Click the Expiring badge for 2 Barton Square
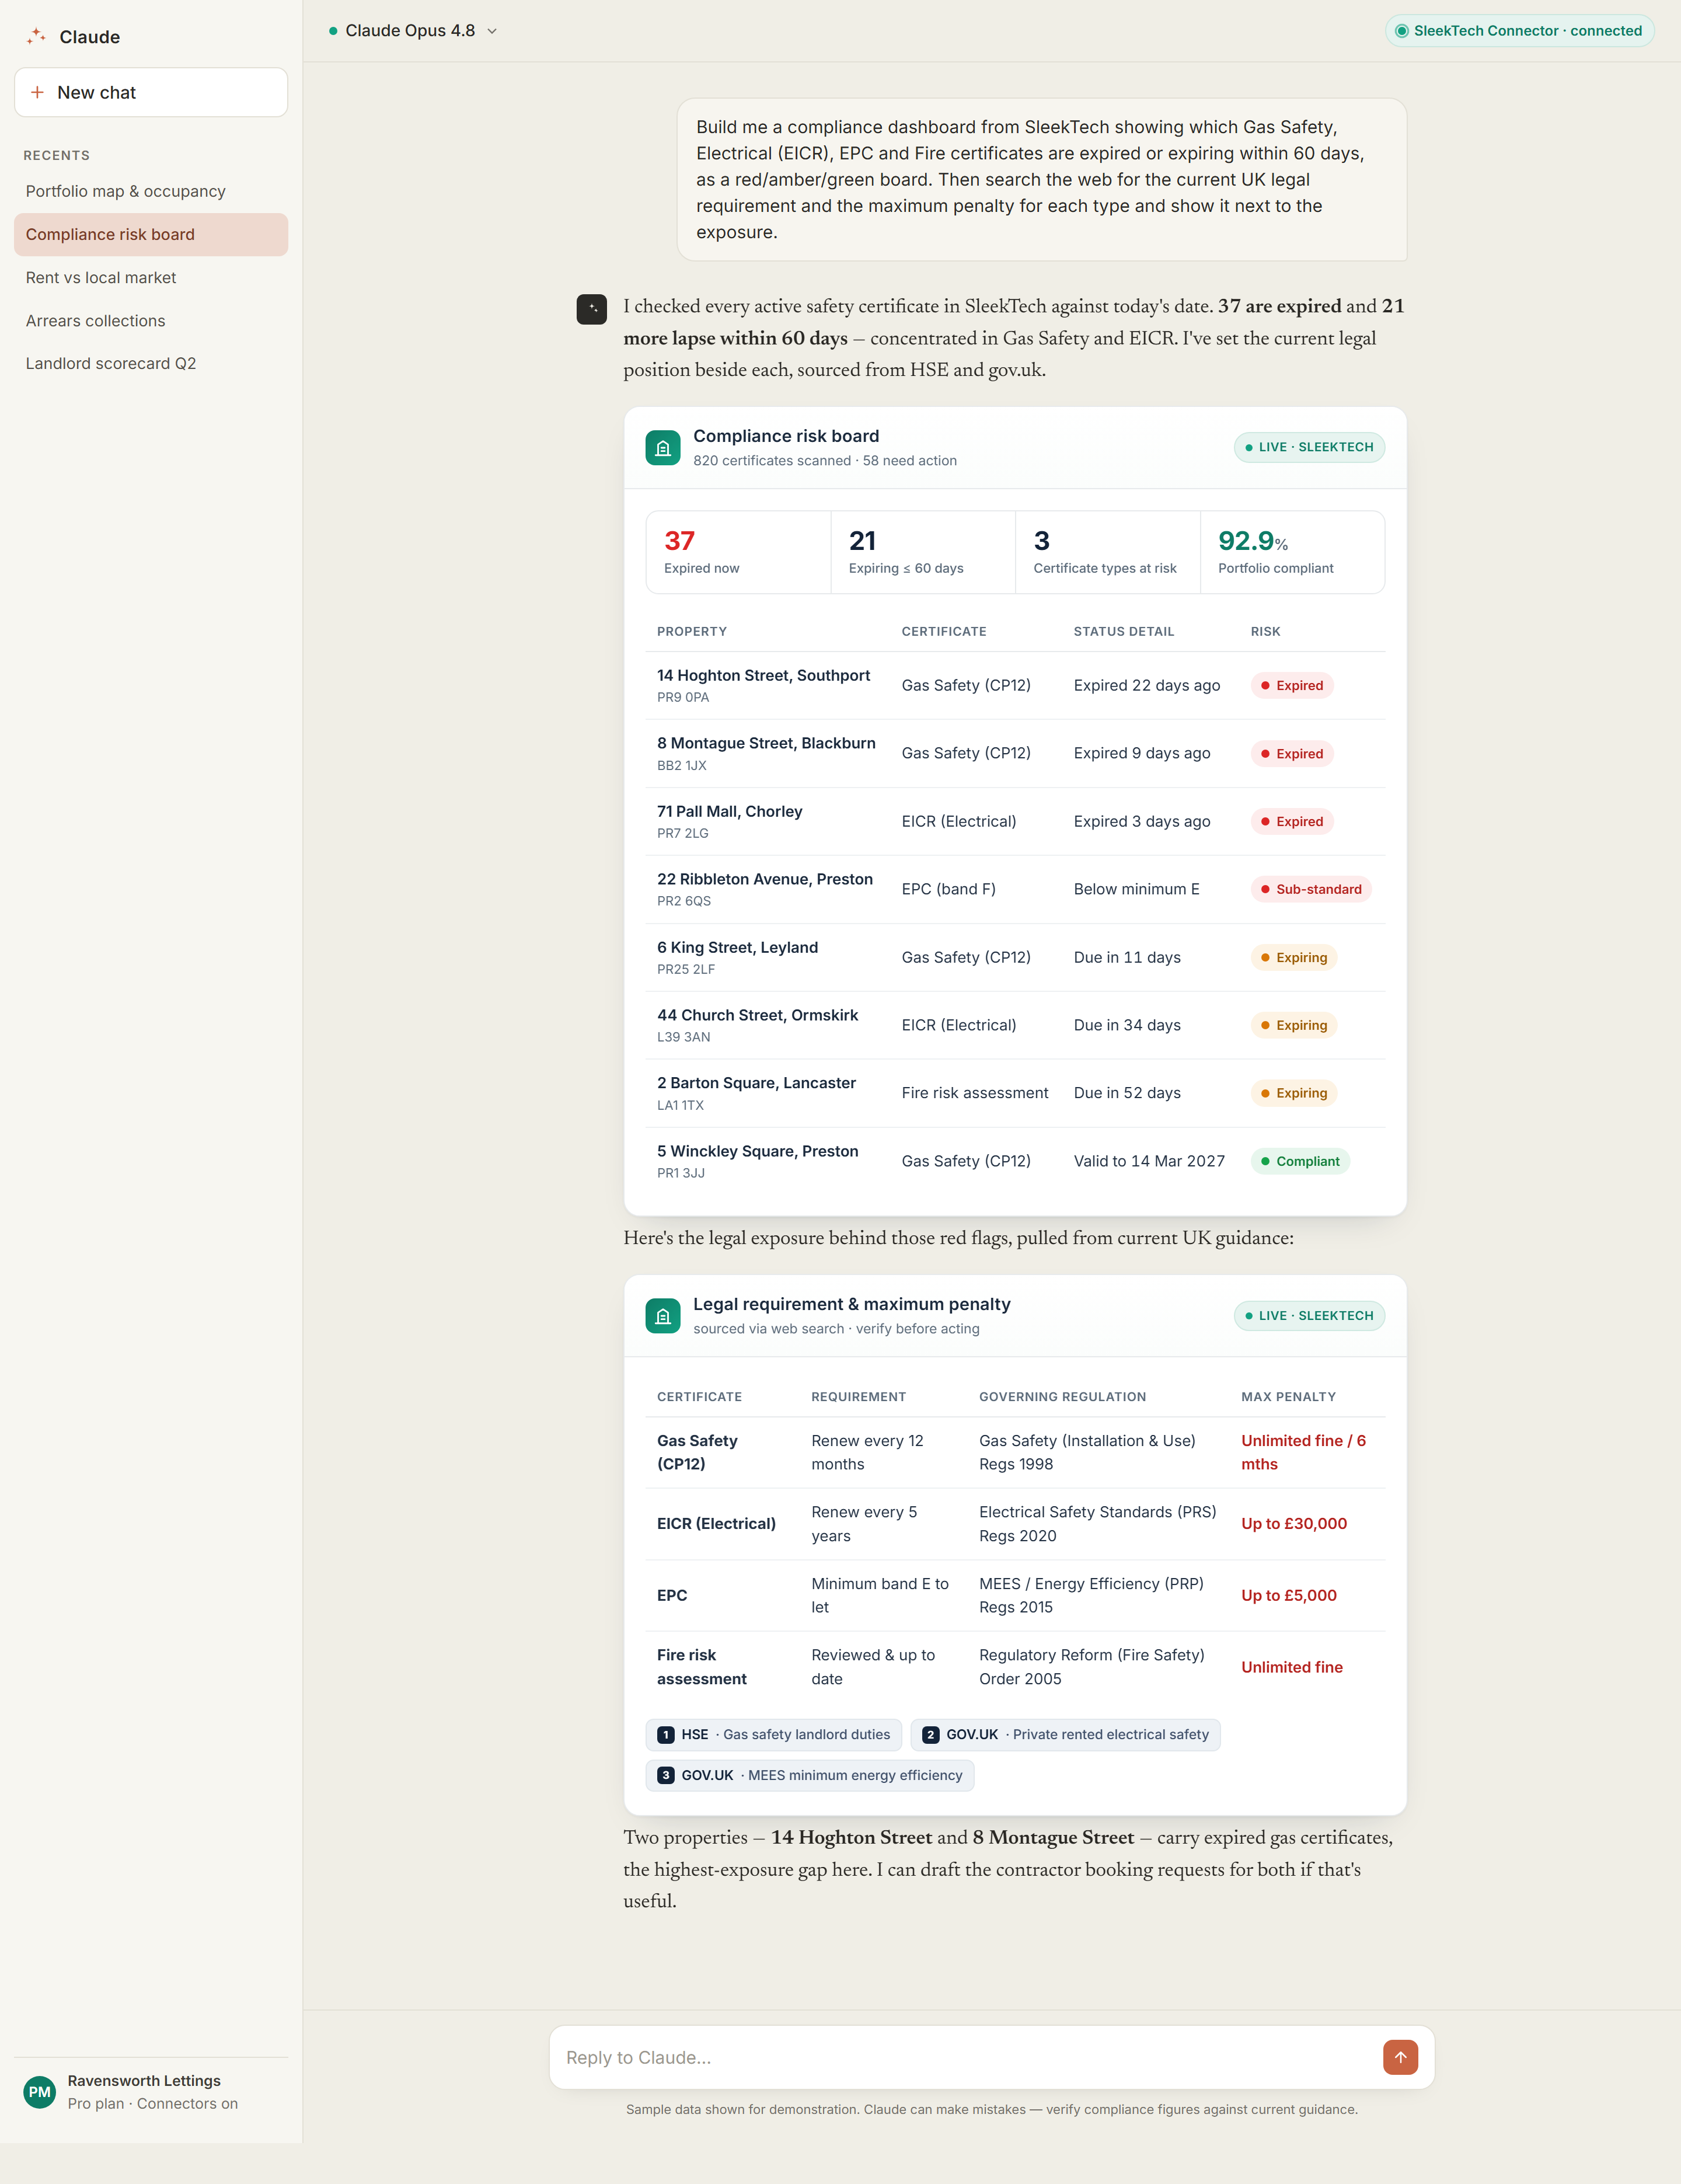The image size is (1681, 2184). [1293, 1094]
